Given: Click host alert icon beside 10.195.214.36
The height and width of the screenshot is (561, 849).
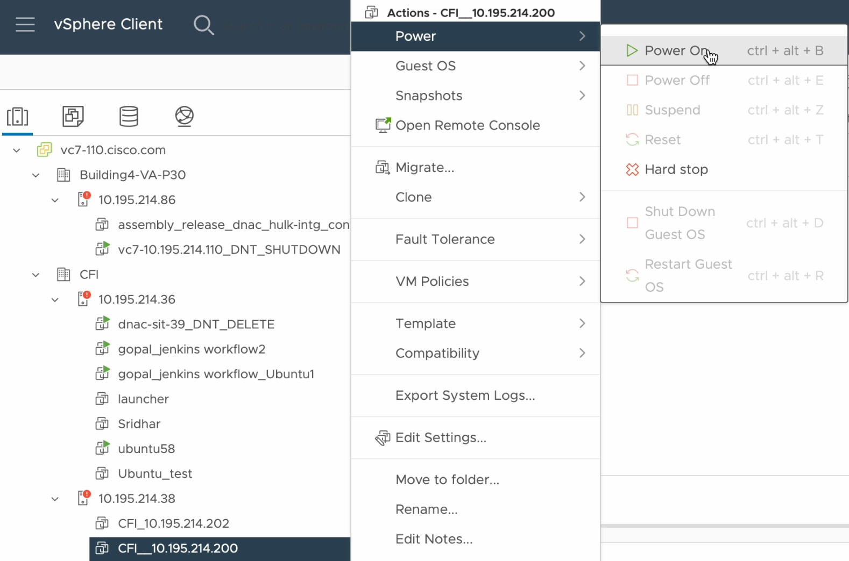Looking at the screenshot, I should point(84,299).
